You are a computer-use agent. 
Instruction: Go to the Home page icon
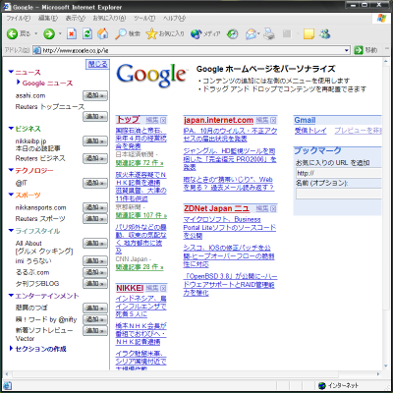point(103,33)
